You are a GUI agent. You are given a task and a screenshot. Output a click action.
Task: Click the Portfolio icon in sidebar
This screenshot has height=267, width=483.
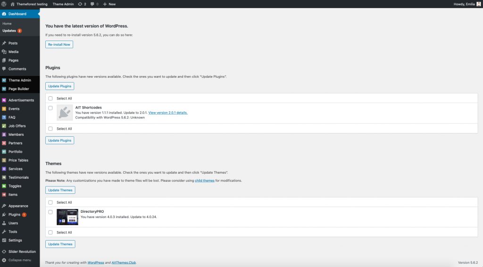(4, 152)
